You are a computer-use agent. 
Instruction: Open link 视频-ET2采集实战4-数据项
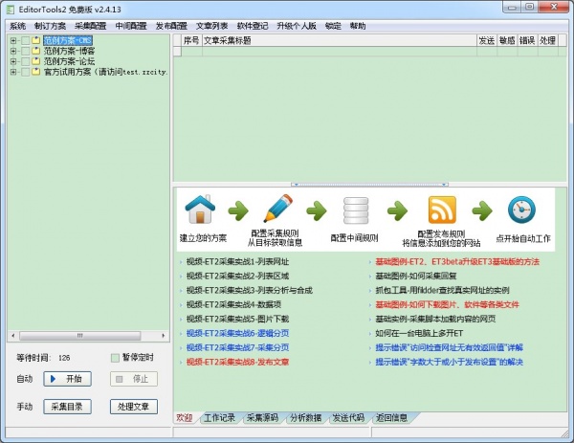click(x=233, y=304)
